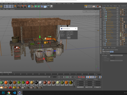
Task: Click OK in Information dialog
Action: click(x=69, y=38)
